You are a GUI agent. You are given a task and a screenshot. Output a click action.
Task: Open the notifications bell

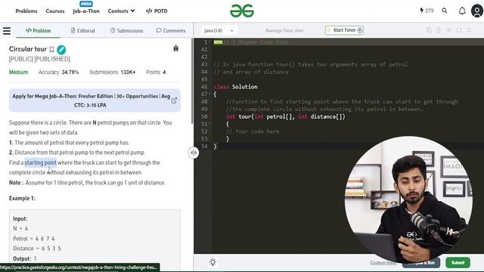click(x=462, y=11)
